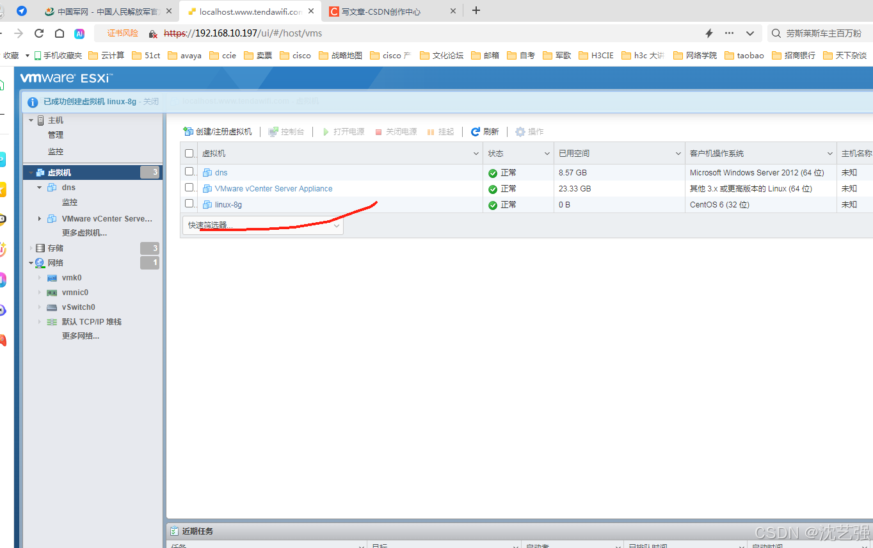Click the storage (存储) datastore icon
Image resolution: width=873 pixels, height=548 pixels.
[40, 248]
